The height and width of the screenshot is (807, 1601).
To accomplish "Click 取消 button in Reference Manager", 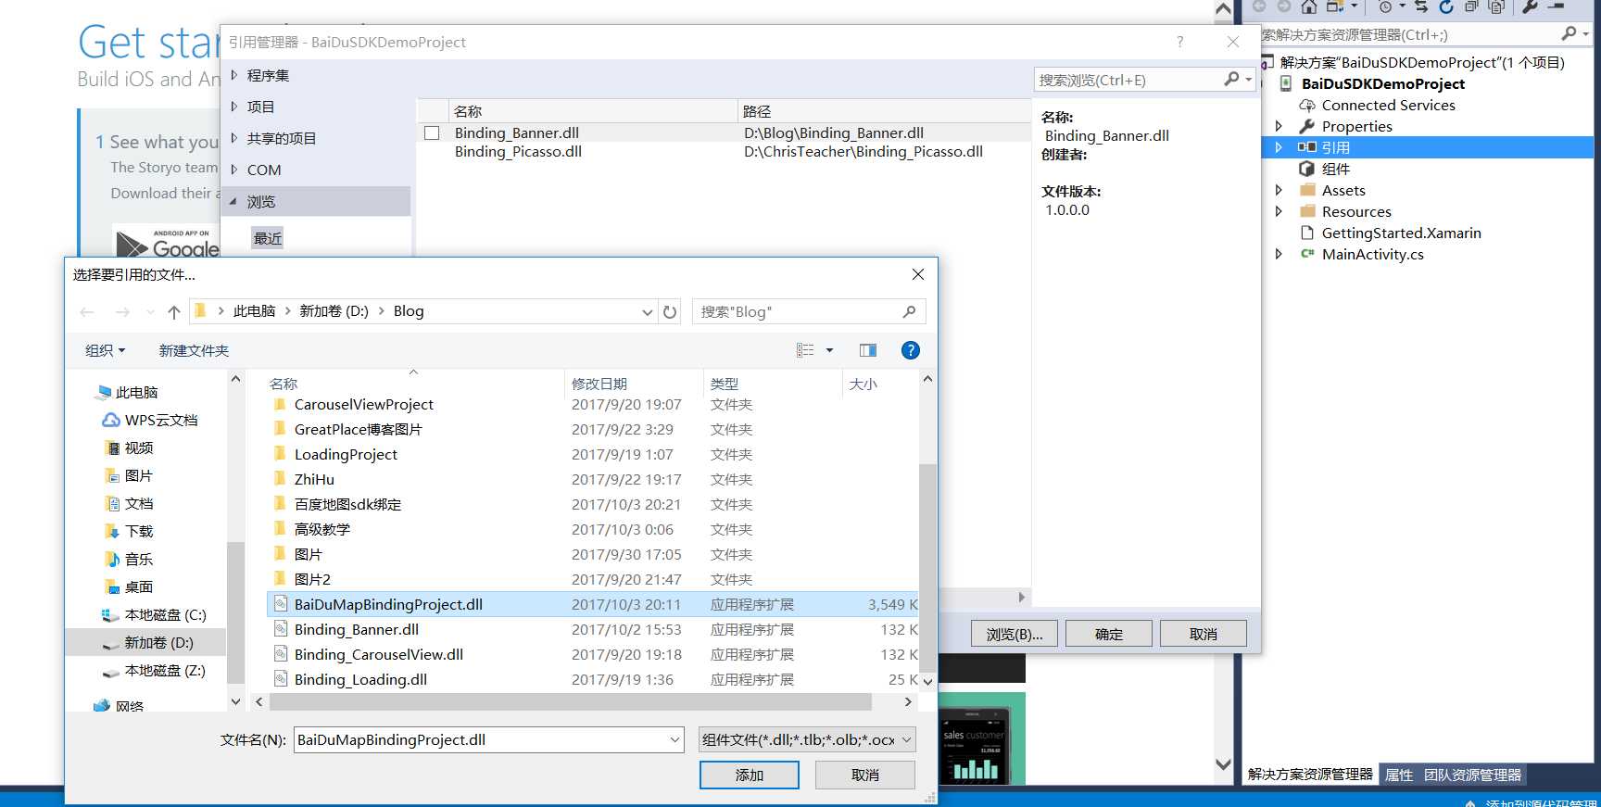I will pyautogui.click(x=1204, y=634).
